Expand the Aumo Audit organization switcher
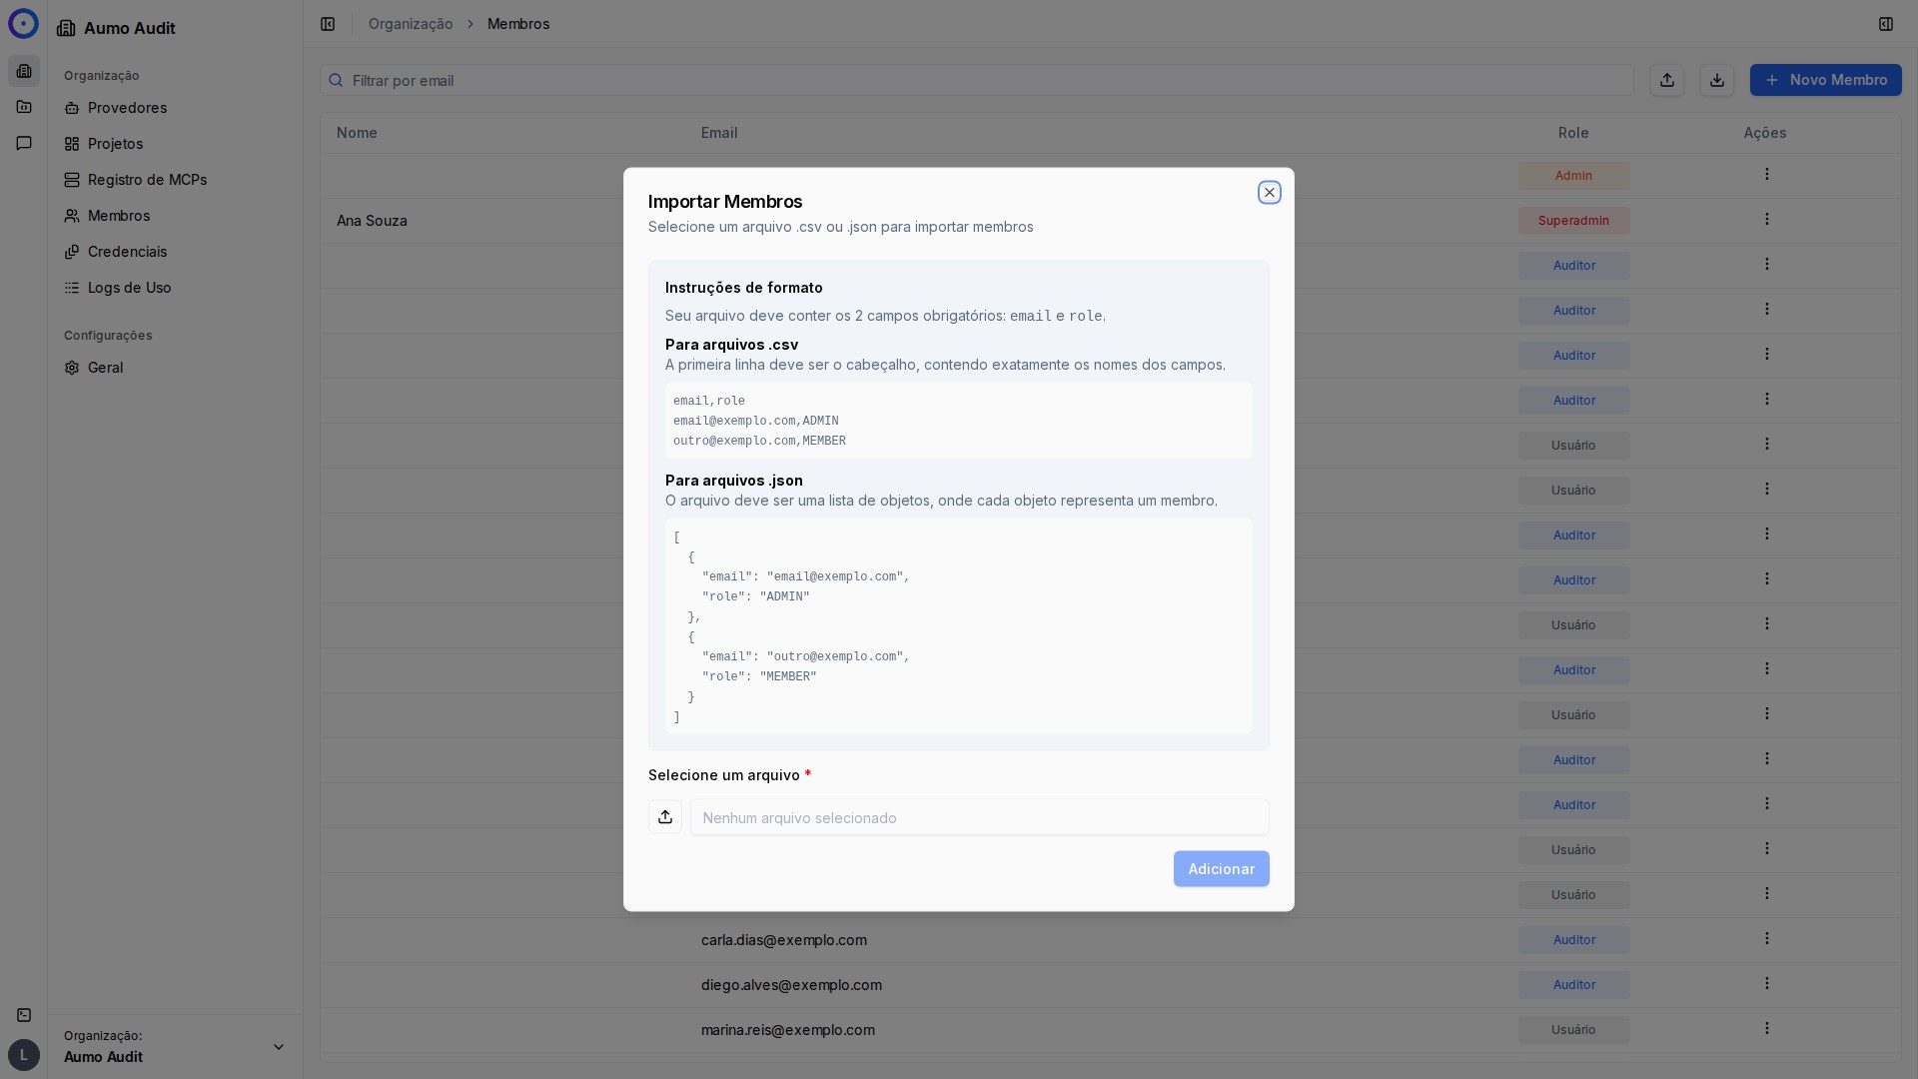Viewport: 1918px width, 1079px height. pos(176,1047)
